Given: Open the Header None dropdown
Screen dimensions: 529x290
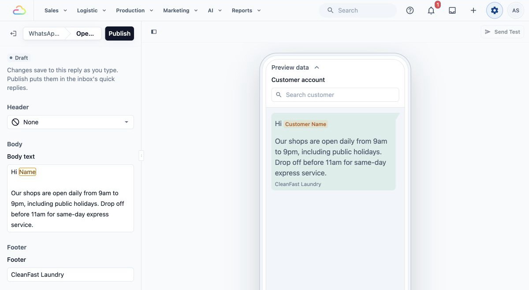Looking at the screenshot, I should point(71,122).
